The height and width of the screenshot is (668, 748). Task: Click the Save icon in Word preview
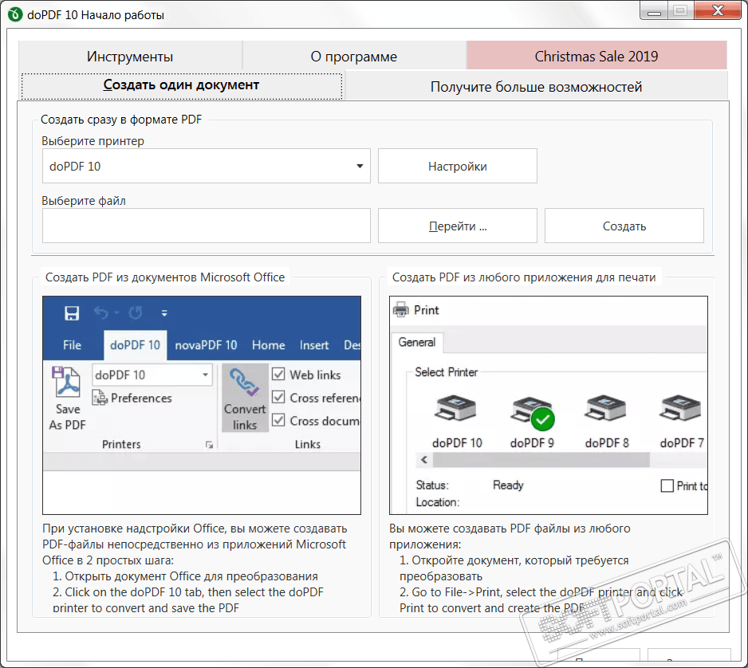(x=72, y=313)
